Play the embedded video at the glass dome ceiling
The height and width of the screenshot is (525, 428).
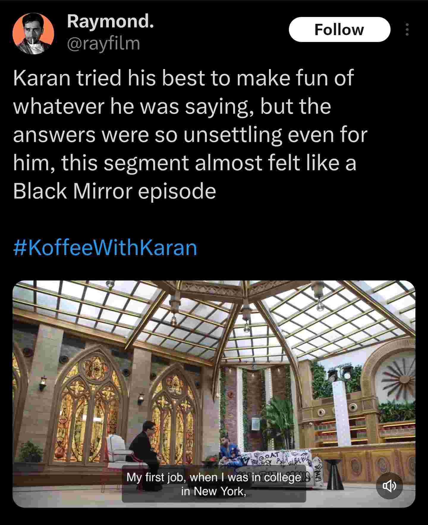(214, 324)
